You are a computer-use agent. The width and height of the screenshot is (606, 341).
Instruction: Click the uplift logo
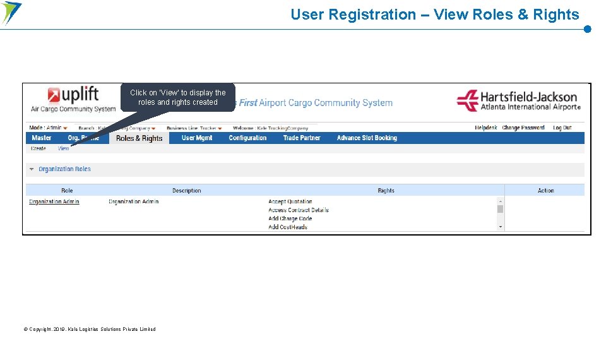[73, 99]
